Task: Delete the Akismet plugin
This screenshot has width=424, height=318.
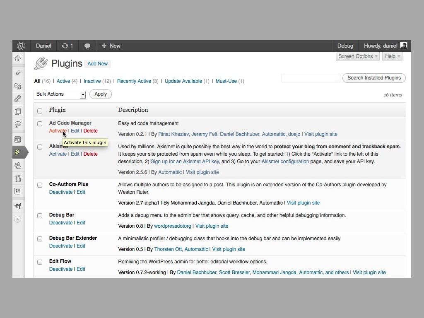Action: (91, 154)
